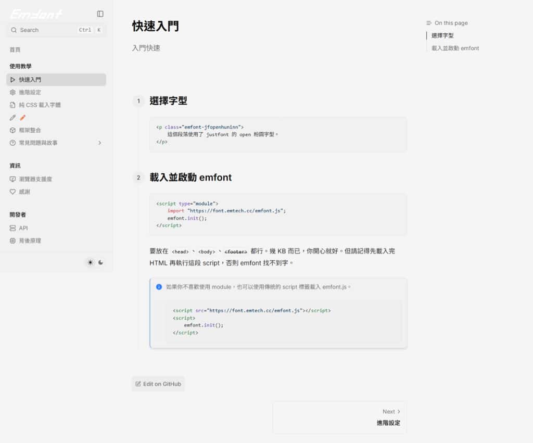Image resolution: width=533 pixels, height=443 pixels.
Task: Click the file icon beside 純 CSS 載入字體
Action: (x=12, y=105)
